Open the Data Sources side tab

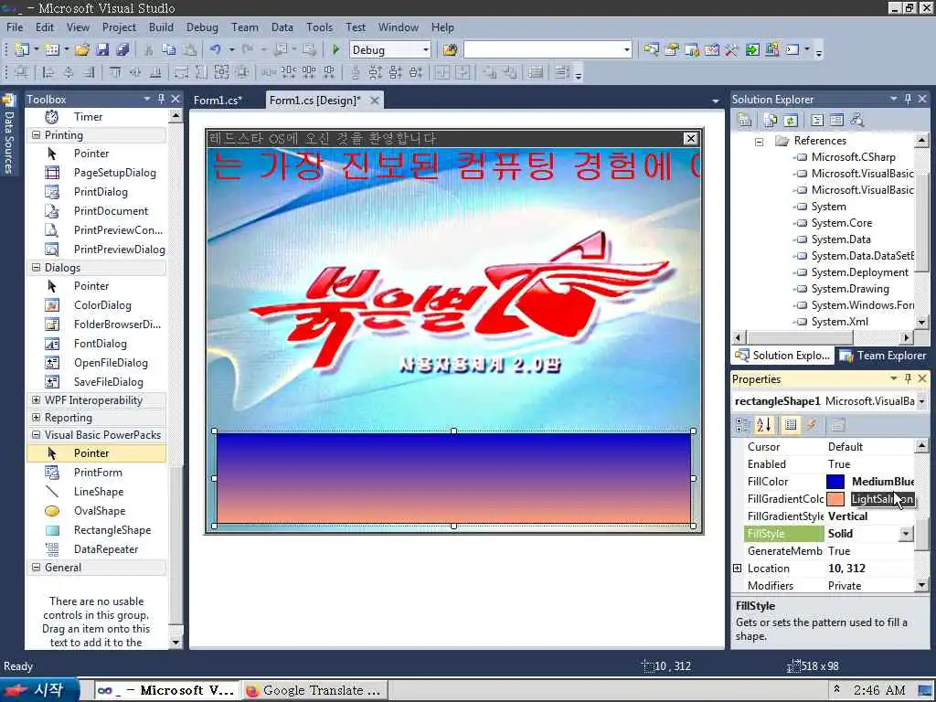tap(9, 134)
